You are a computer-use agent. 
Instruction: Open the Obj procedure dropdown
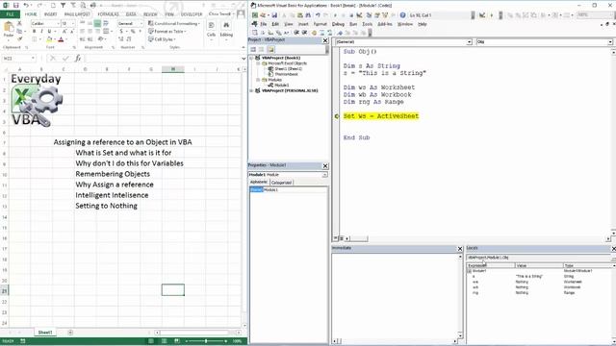coord(610,42)
